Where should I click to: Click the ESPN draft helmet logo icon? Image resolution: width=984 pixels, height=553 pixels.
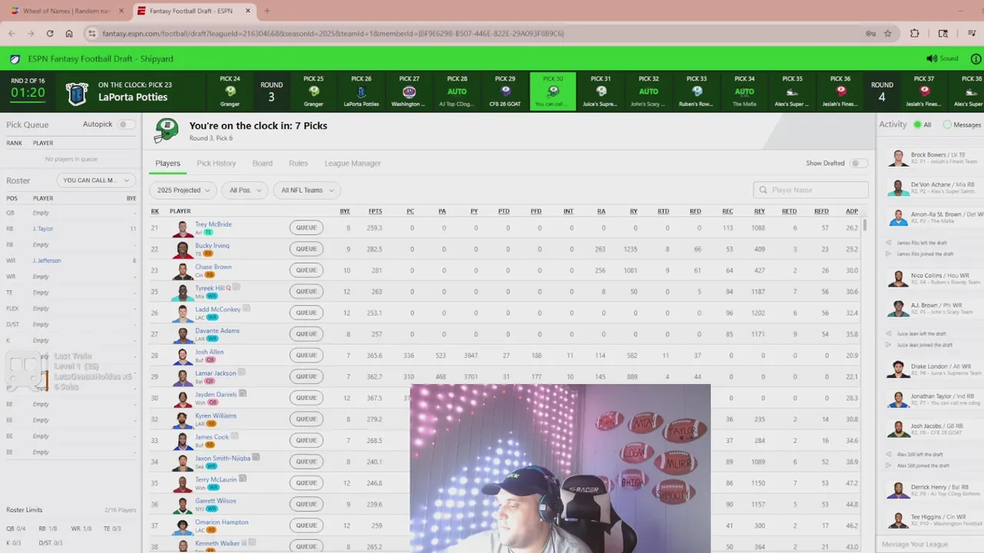(15, 58)
